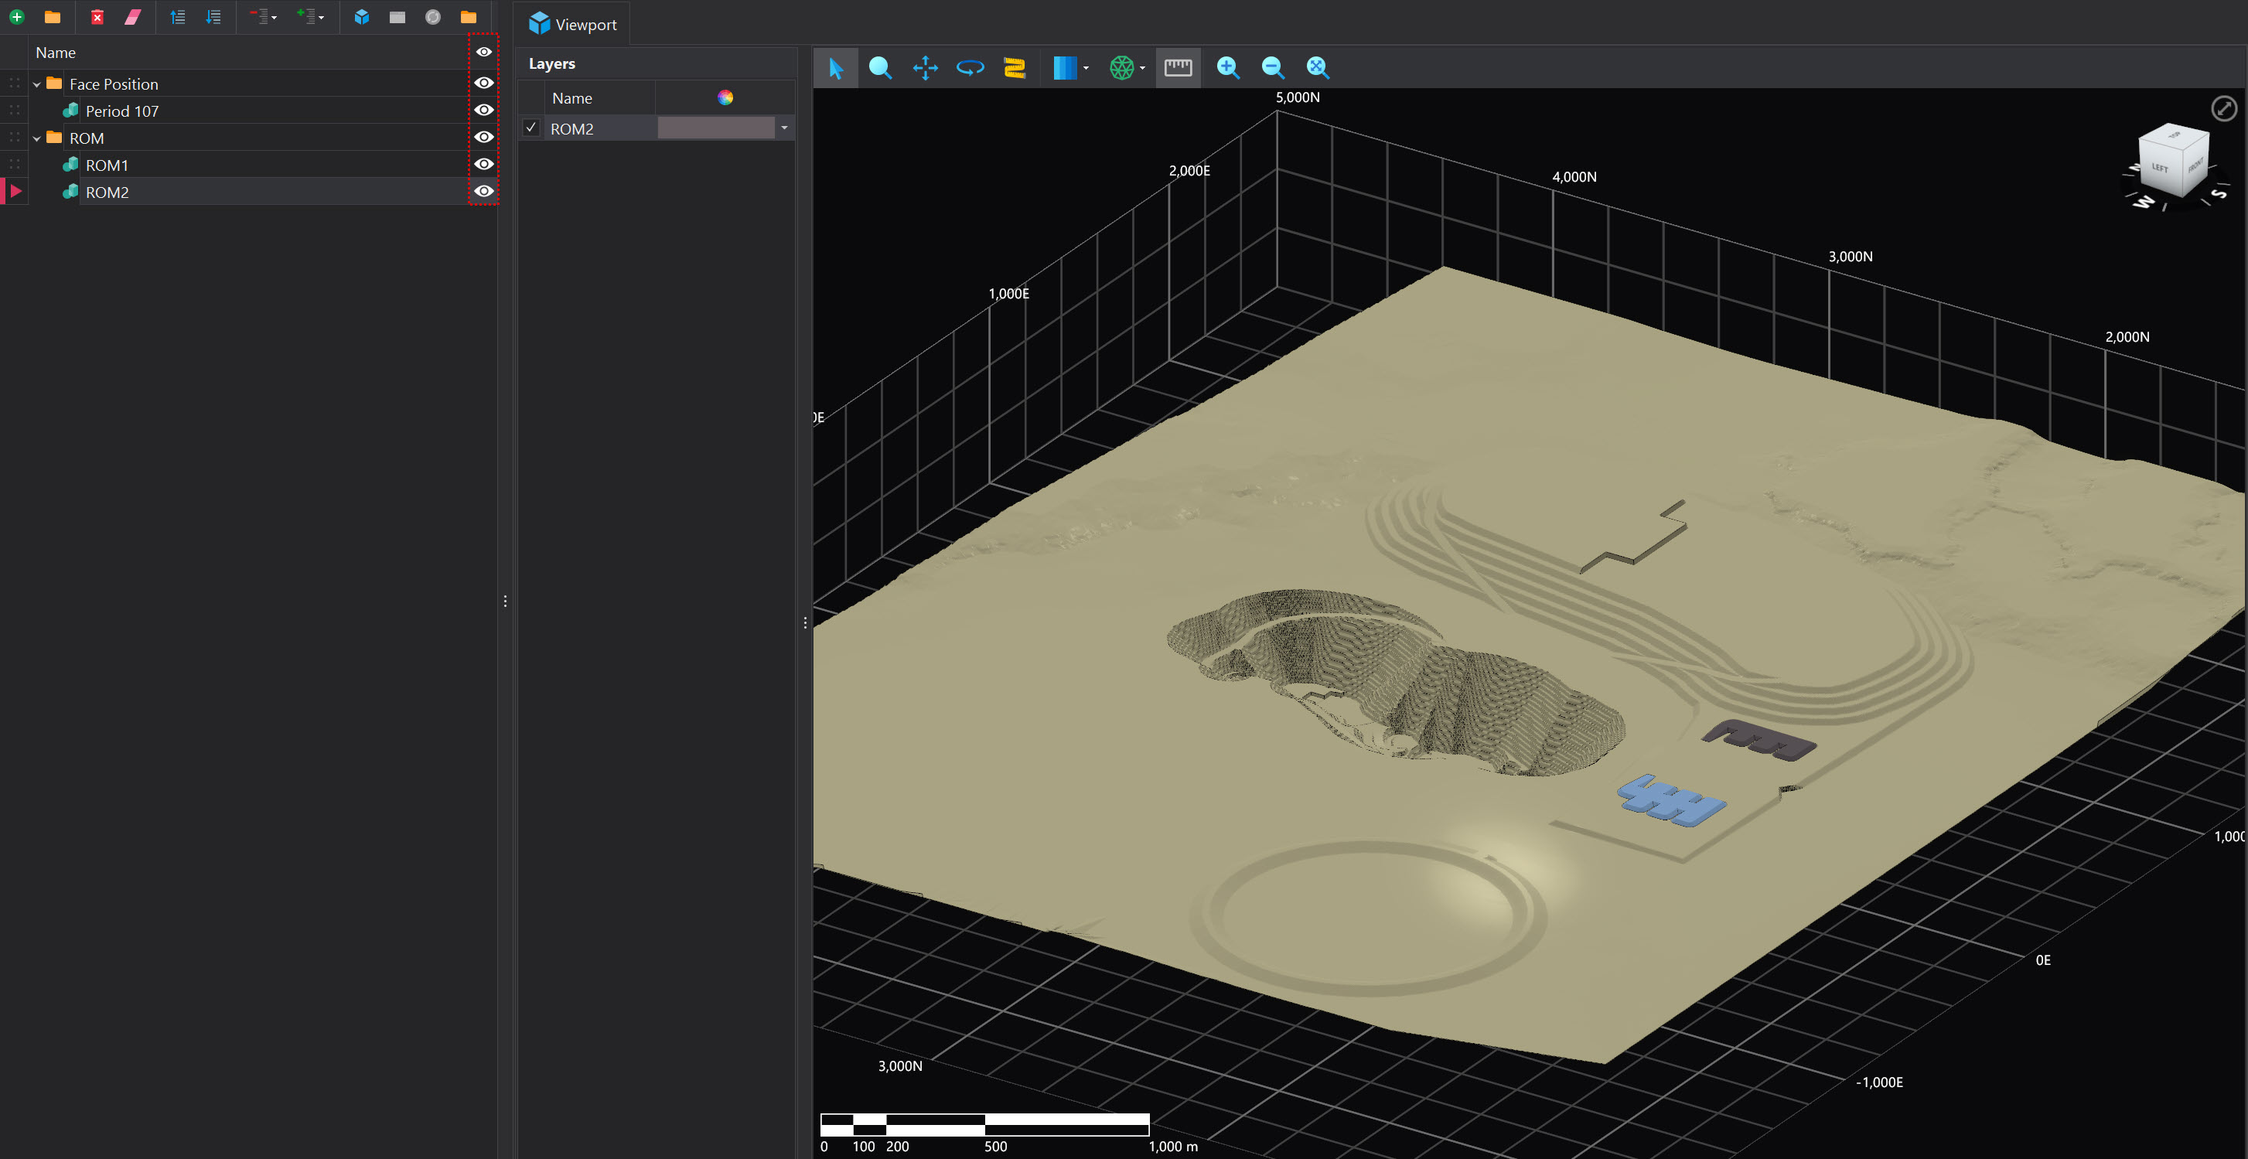Toggle visibility of Period 107
Image resolution: width=2248 pixels, height=1159 pixels.
click(x=483, y=110)
